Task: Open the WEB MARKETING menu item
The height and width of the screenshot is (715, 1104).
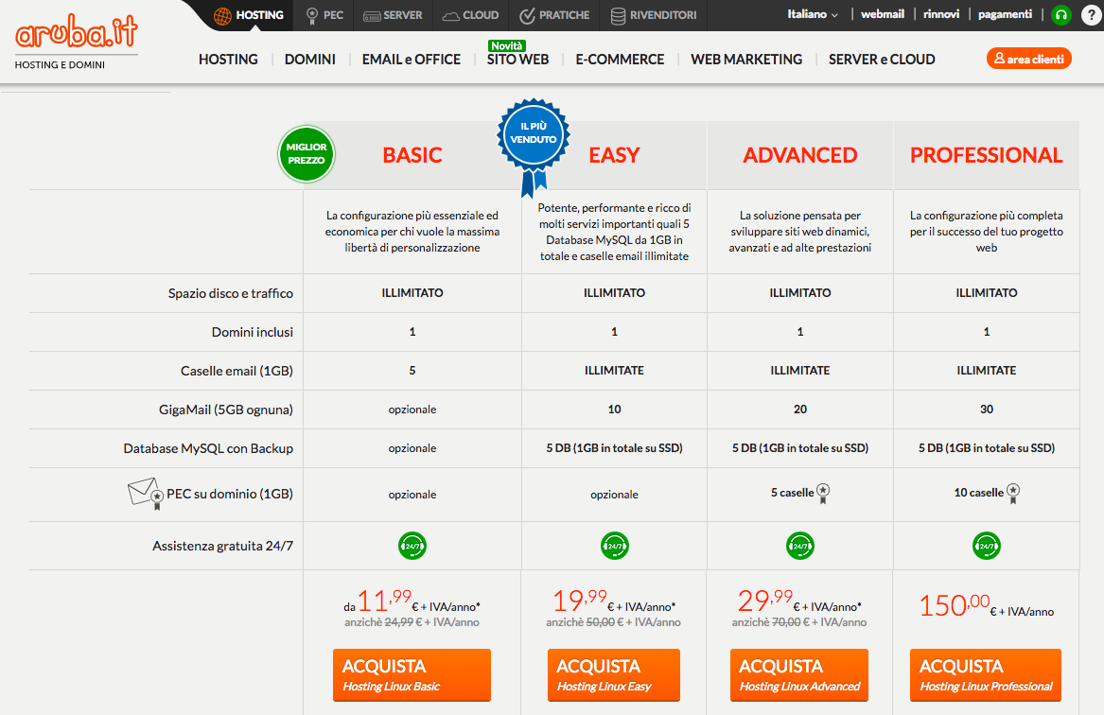Action: point(746,60)
